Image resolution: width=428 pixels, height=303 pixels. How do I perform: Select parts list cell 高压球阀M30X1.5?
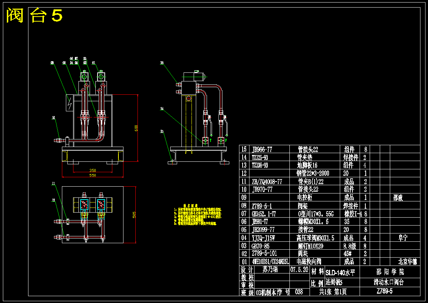tap(315, 238)
